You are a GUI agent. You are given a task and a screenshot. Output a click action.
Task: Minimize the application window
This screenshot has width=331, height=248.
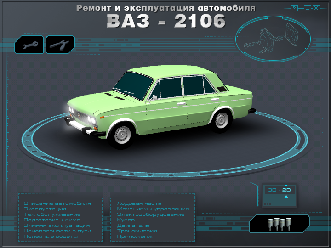click(x=308, y=8)
